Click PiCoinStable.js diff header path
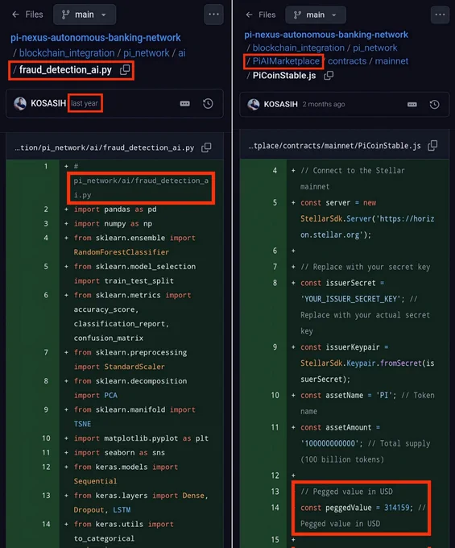Screen dimensions: 455x548 [334, 146]
